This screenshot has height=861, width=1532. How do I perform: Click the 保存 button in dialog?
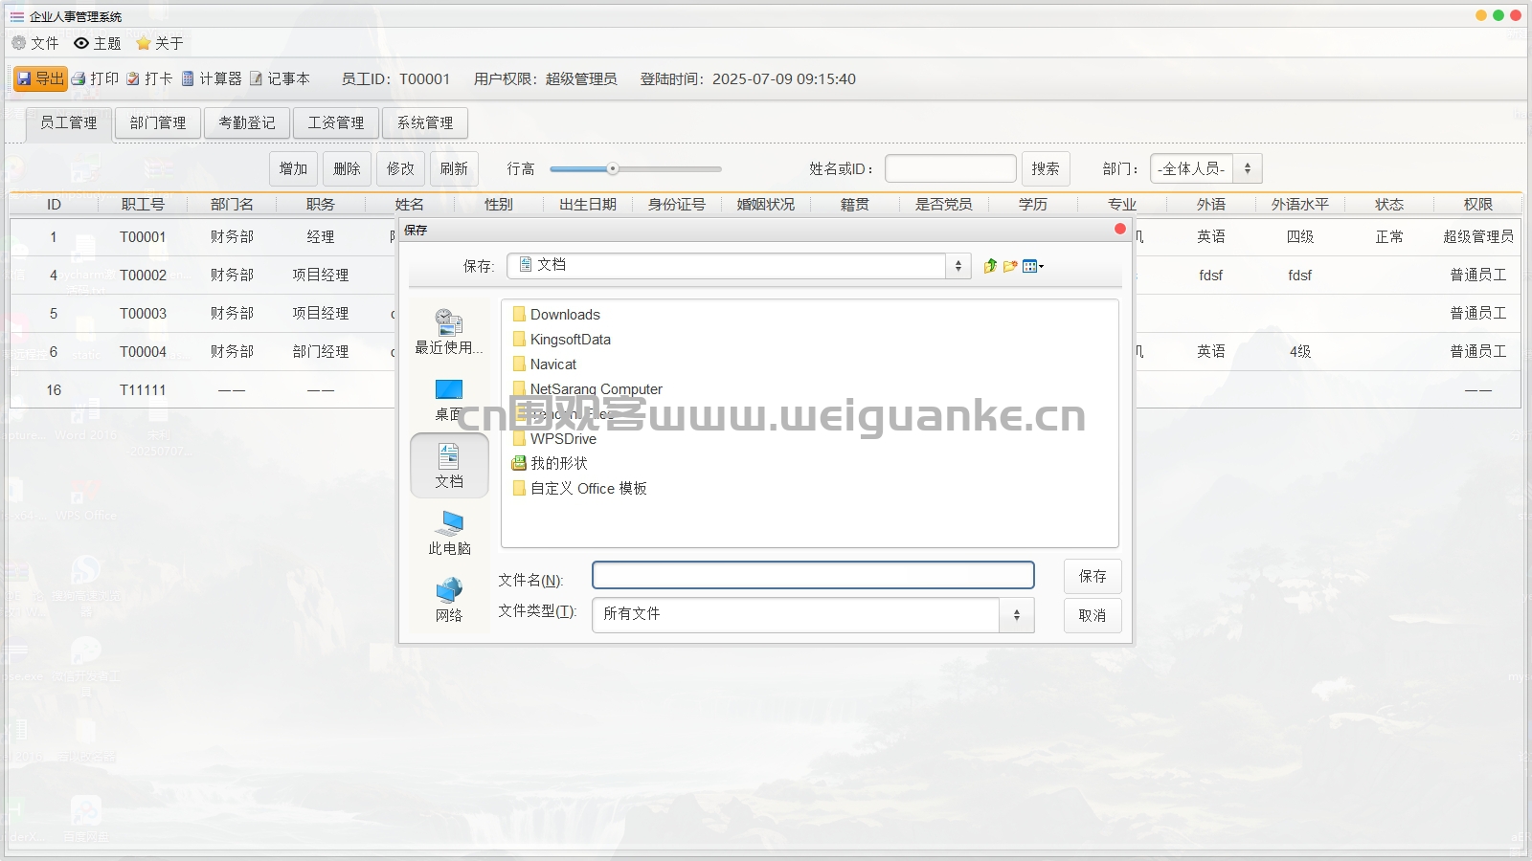(1093, 576)
